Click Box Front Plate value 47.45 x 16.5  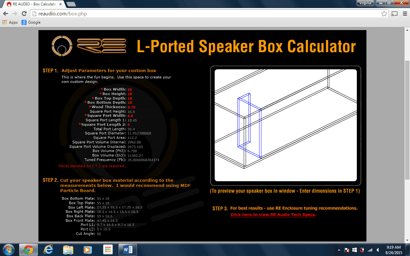click(x=107, y=221)
